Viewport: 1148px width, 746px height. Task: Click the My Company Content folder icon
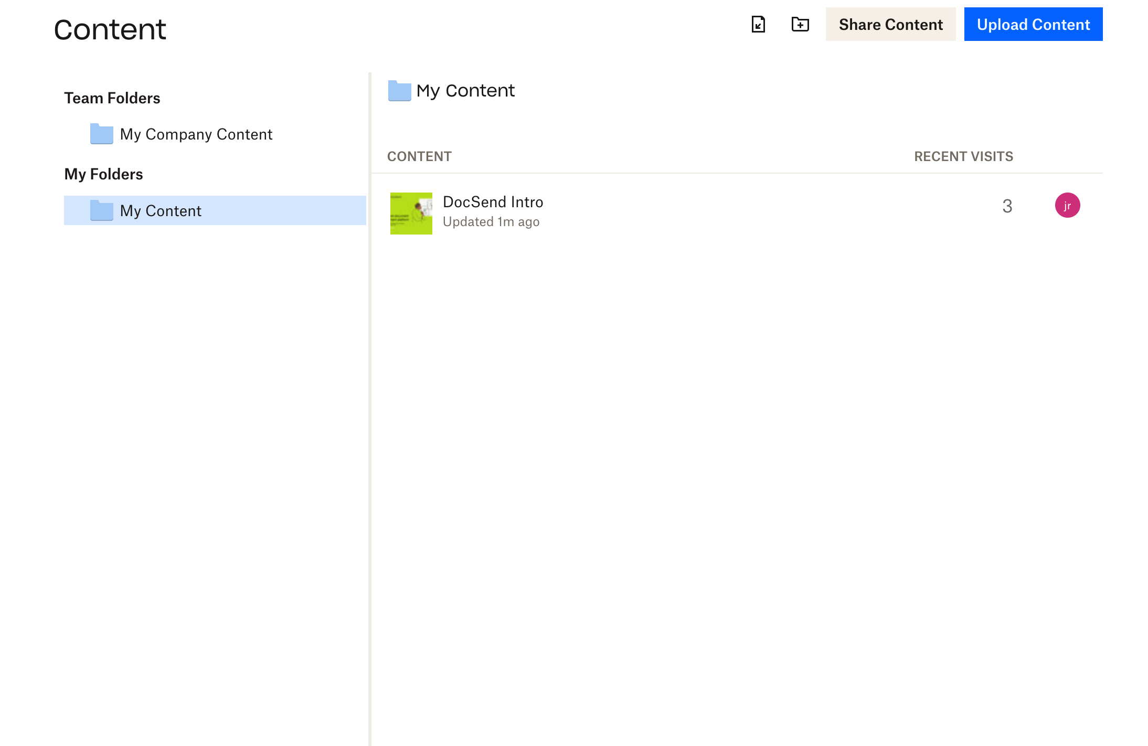[102, 134]
